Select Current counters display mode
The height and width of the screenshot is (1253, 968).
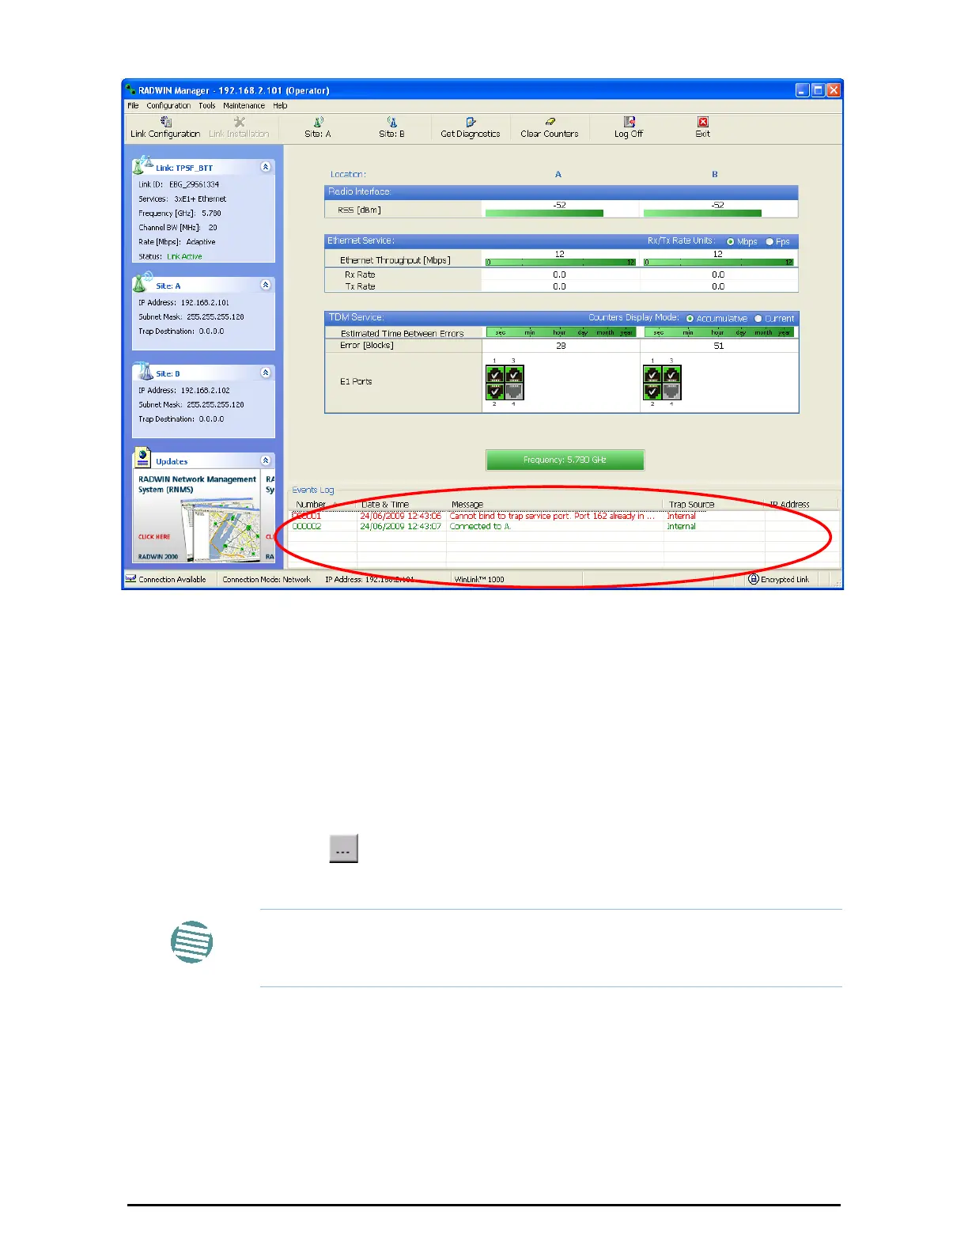click(758, 318)
